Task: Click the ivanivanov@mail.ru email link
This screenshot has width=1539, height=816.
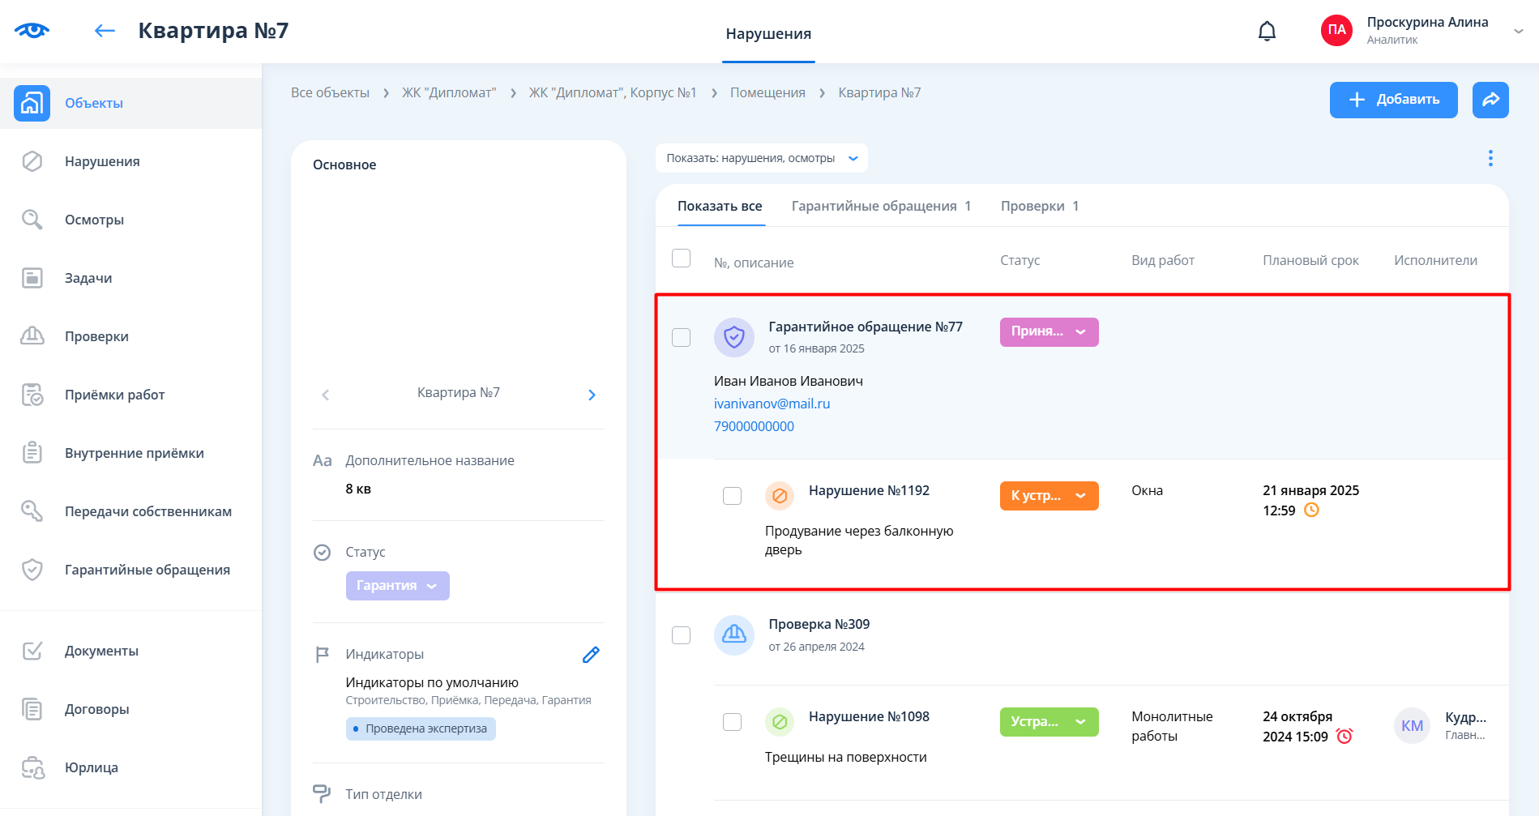Action: coord(772,404)
